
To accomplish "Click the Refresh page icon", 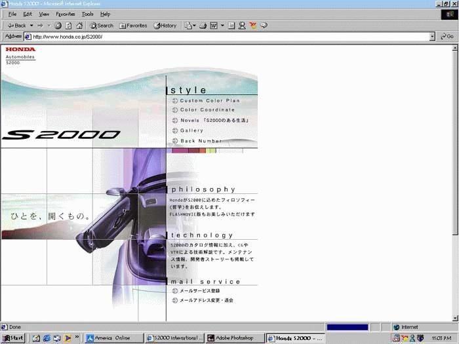I will [x=69, y=26].
